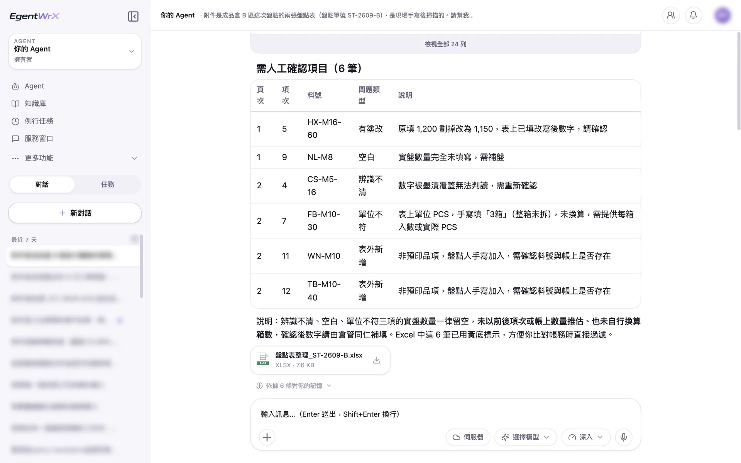This screenshot has height=463, width=741.
Task: Click the Agent robot icon
Action: click(x=15, y=86)
